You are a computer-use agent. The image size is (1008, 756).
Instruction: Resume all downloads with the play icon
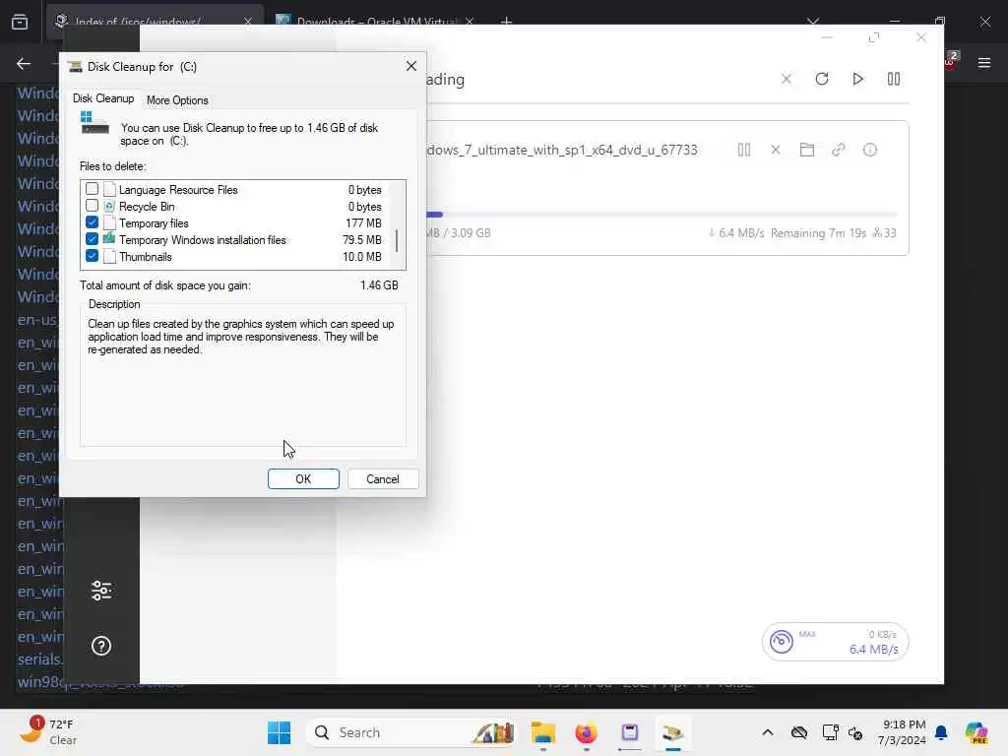click(x=857, y=79)
